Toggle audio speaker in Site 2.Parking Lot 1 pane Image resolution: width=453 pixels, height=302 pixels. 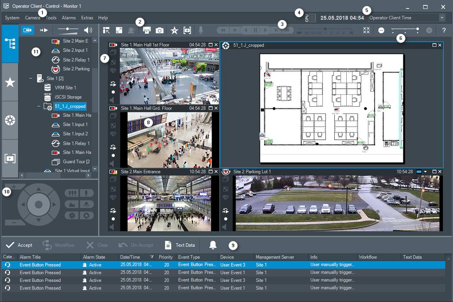pos(225,227)
